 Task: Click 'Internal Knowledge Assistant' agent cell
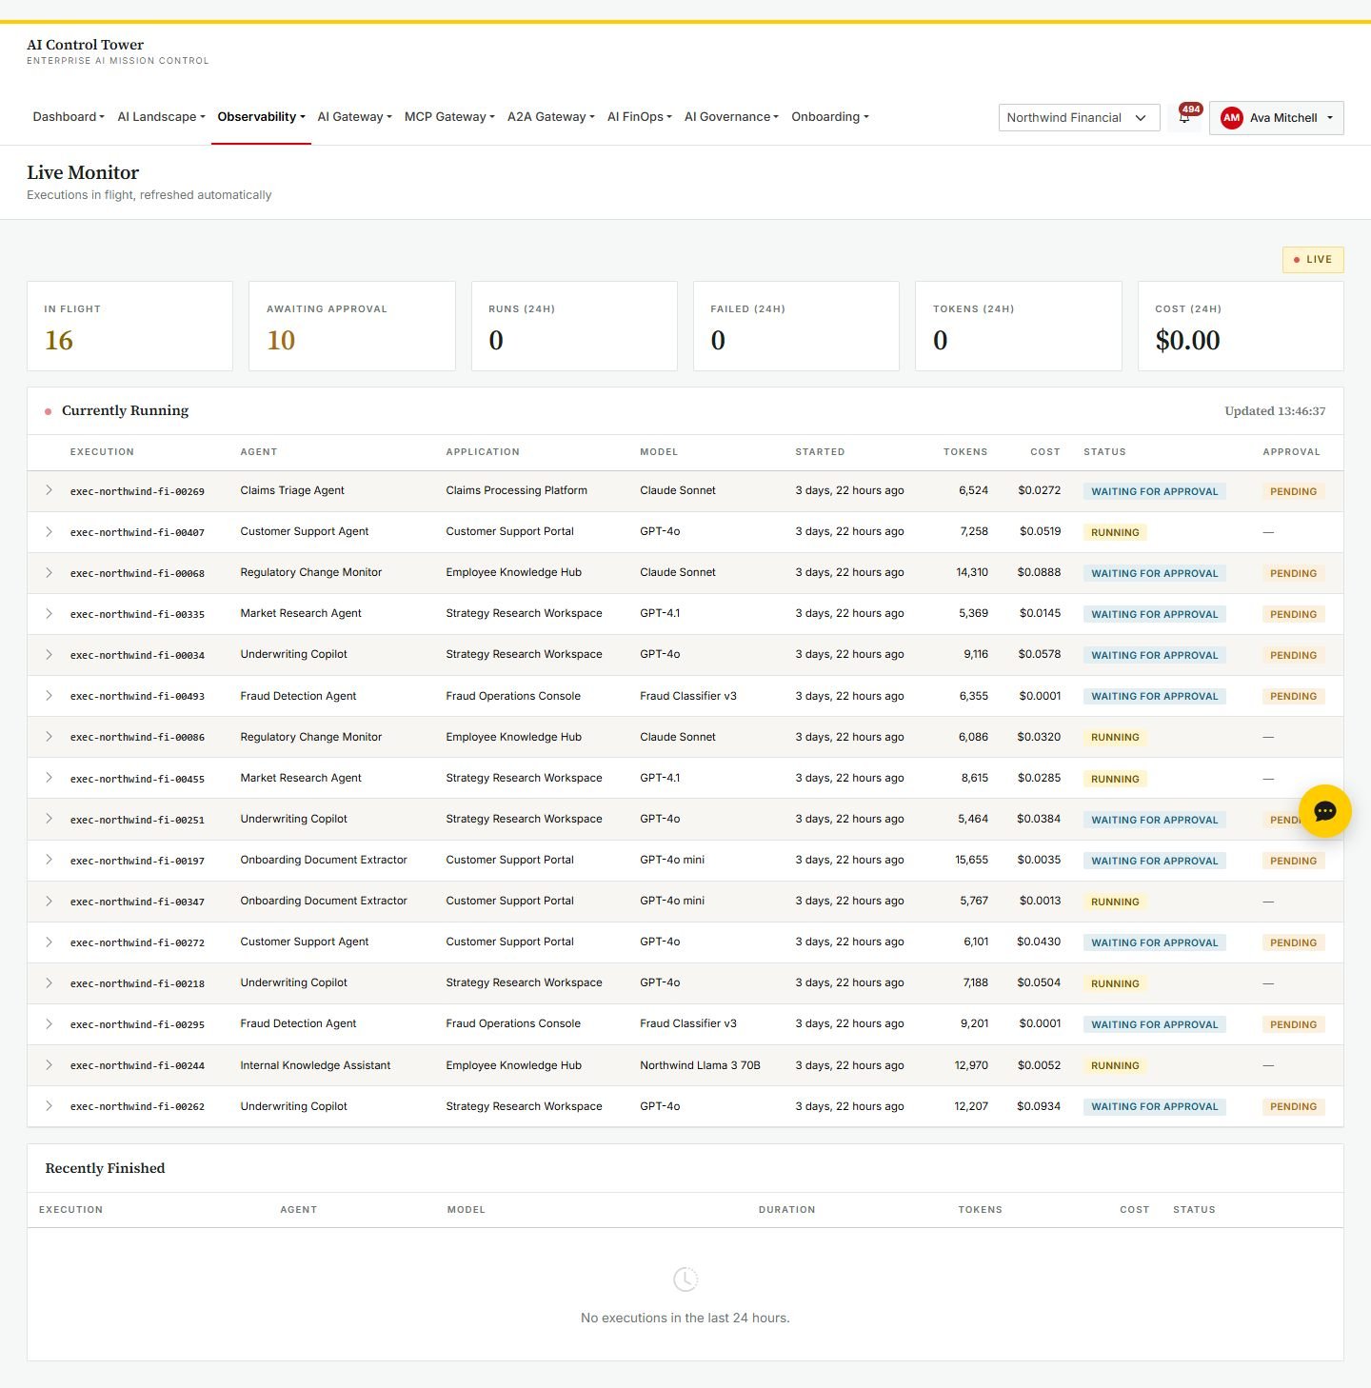click(x=315, y=1065)
